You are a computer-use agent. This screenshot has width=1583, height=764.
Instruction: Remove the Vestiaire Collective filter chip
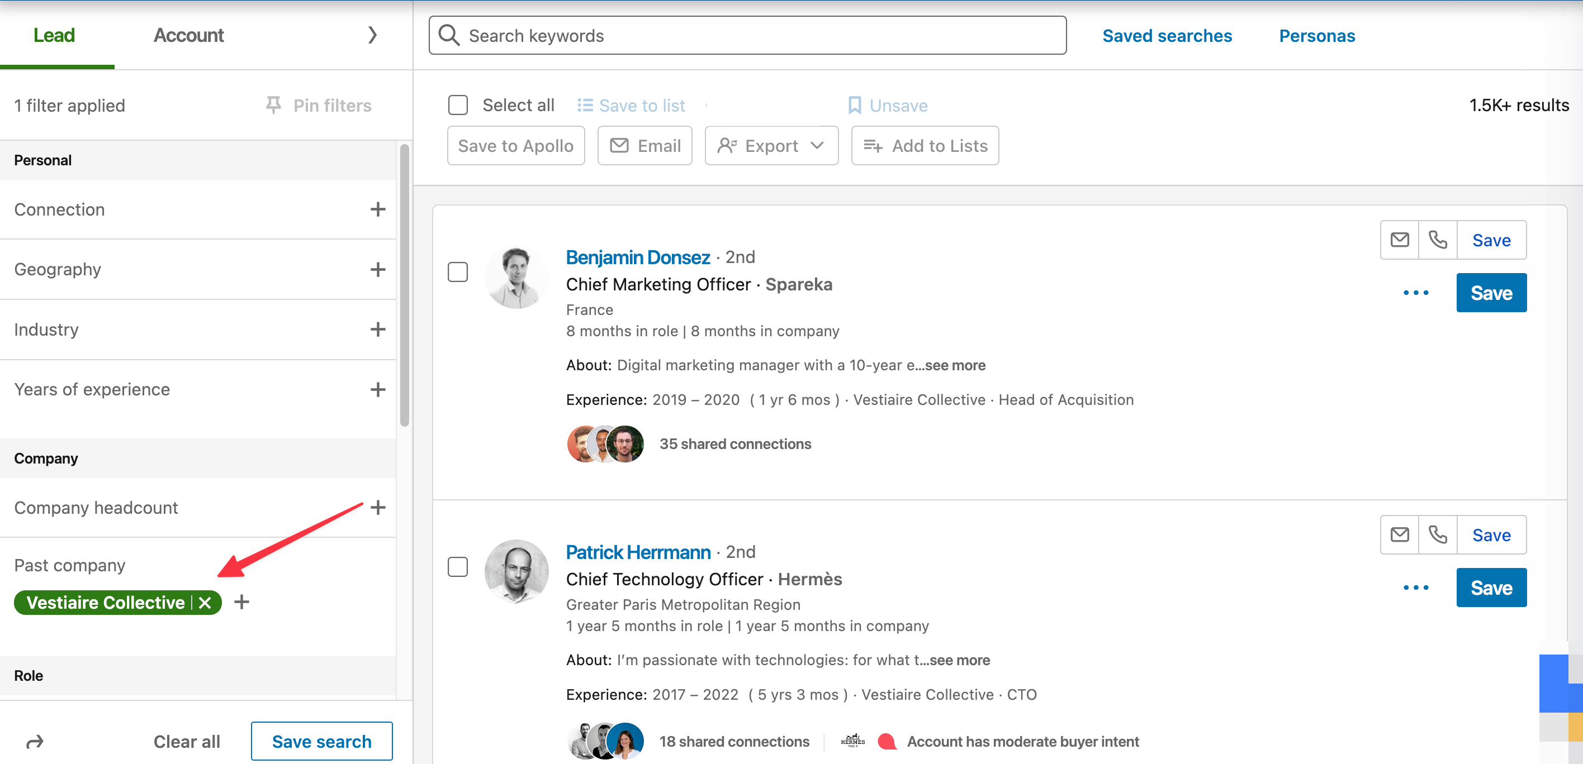tap(205, 603)
